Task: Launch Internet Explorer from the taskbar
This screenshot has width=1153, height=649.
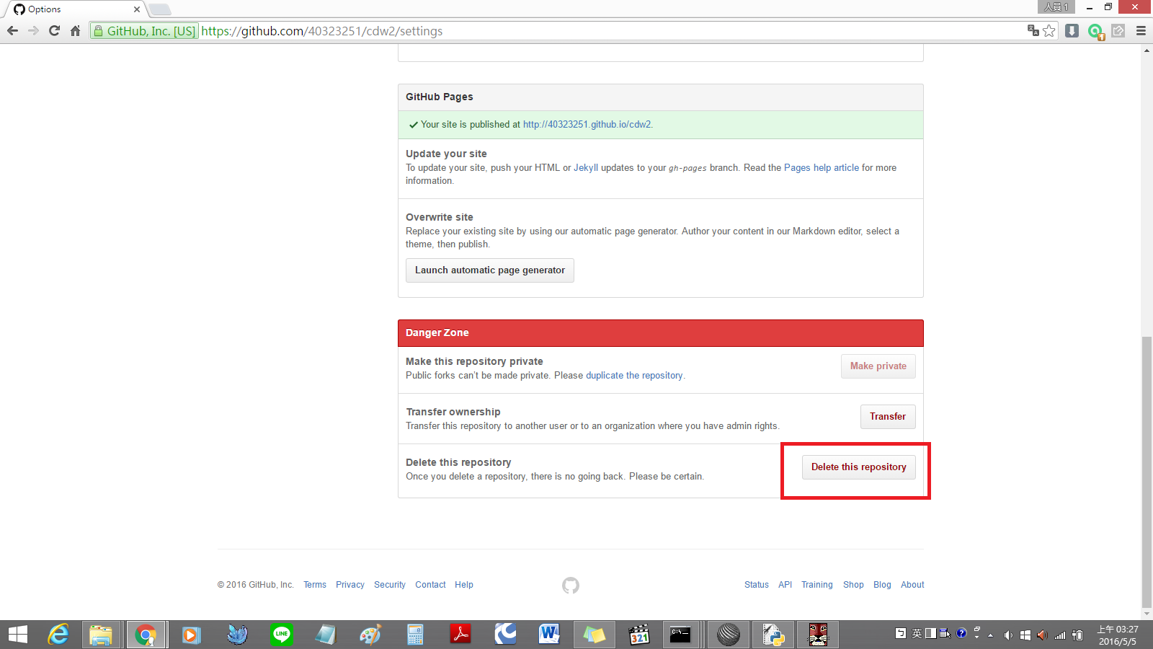Action: (x=58, y=635)
